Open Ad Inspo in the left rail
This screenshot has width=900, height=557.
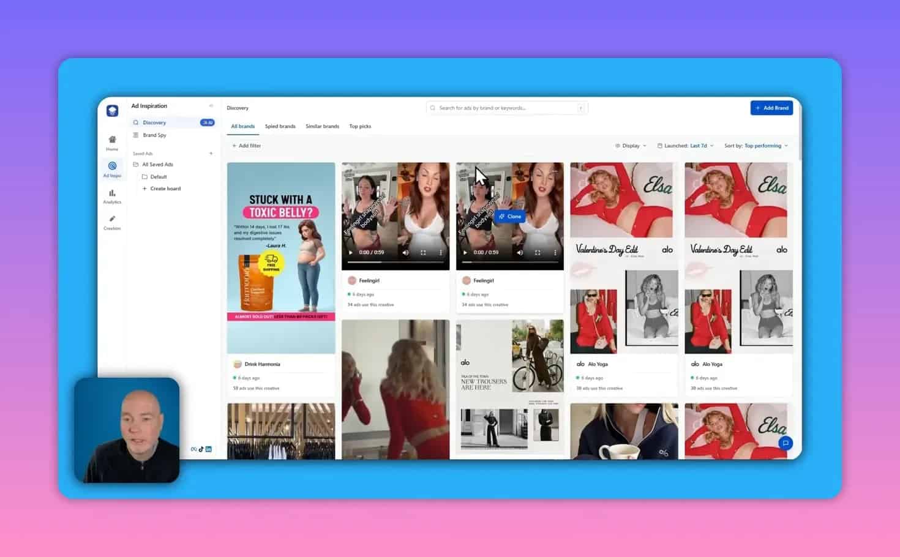pyautogui.click(x=112, y=170)
